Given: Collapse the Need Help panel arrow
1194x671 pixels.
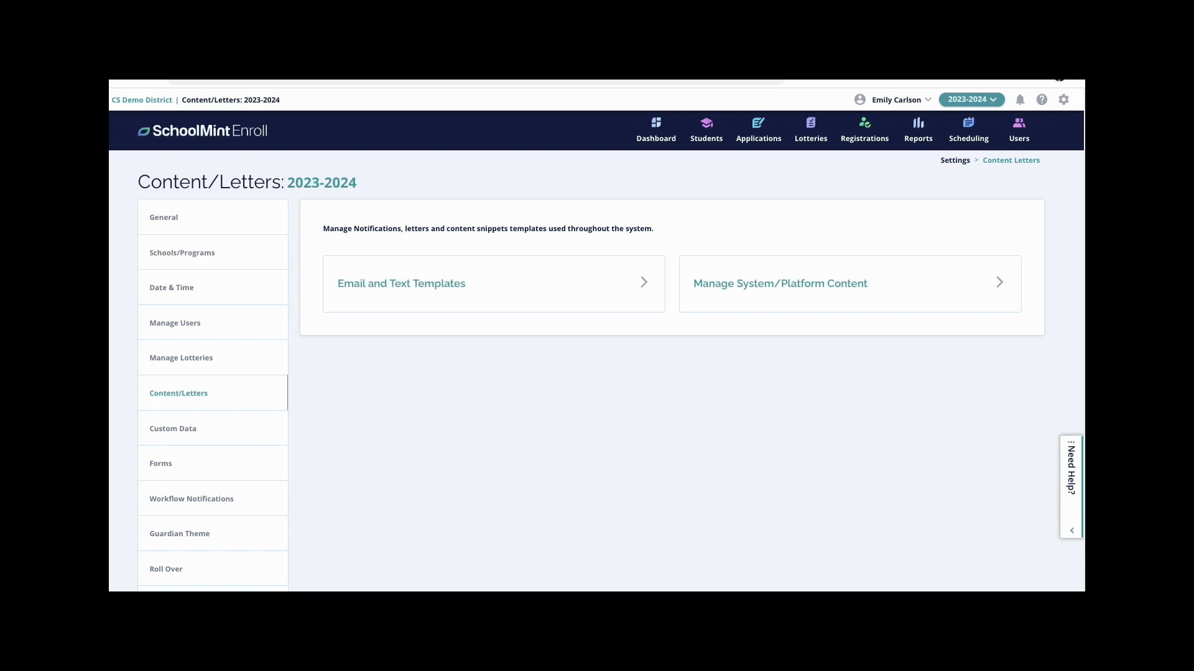Looking at the screenshot, I should coord(1072,530).
